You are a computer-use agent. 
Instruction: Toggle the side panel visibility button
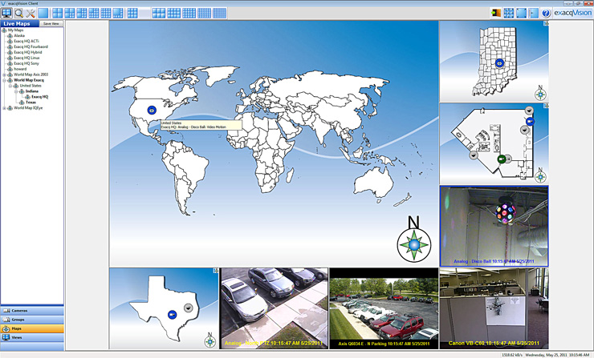533,13
